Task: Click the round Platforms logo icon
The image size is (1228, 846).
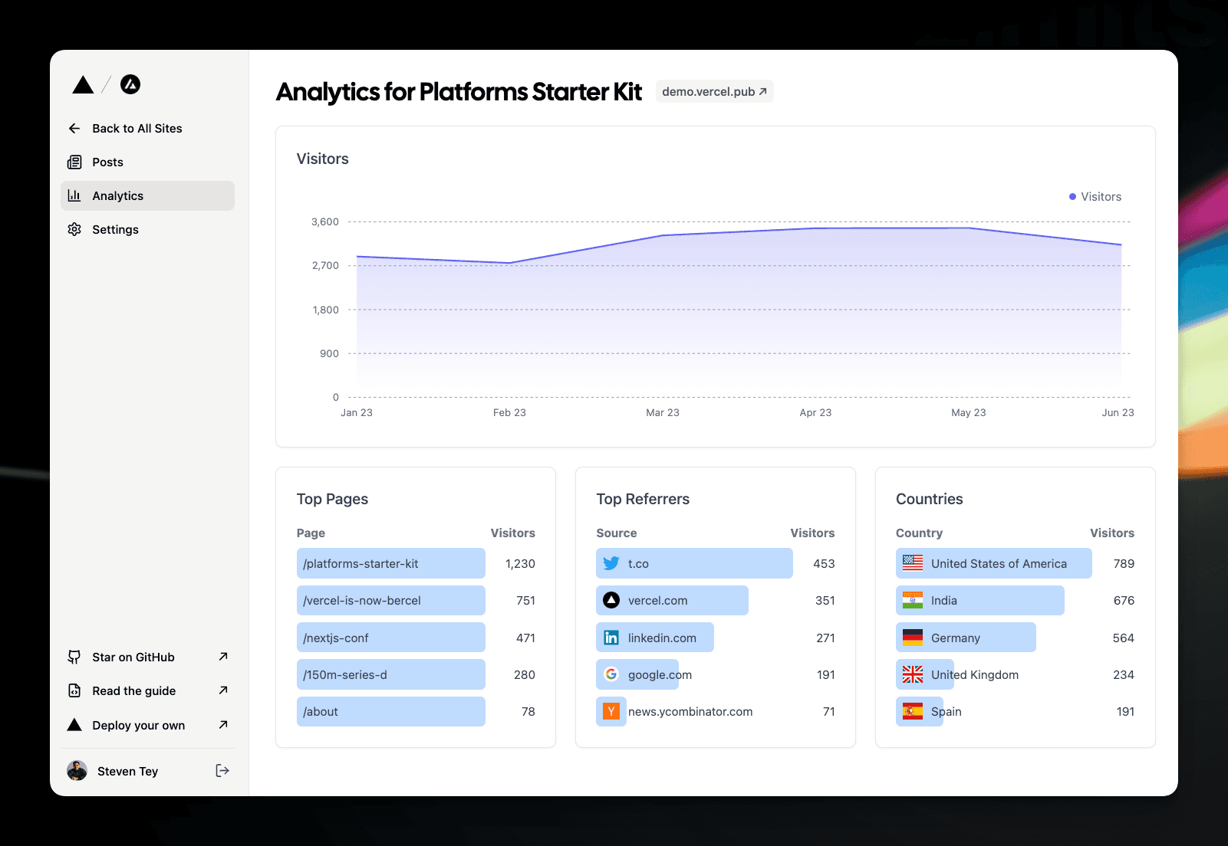Action: point(130,85)
